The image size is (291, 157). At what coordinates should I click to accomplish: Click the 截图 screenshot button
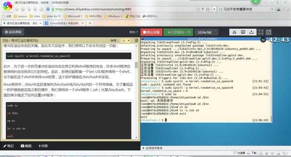(26, 146)
